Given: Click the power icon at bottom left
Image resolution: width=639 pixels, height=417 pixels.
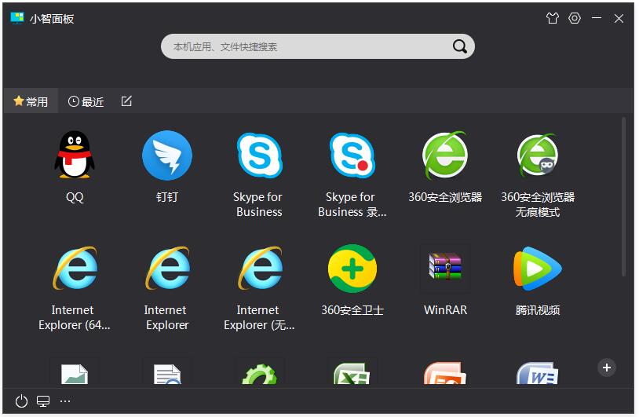Looking at the screenshot, I should click(x=21, y=401).
